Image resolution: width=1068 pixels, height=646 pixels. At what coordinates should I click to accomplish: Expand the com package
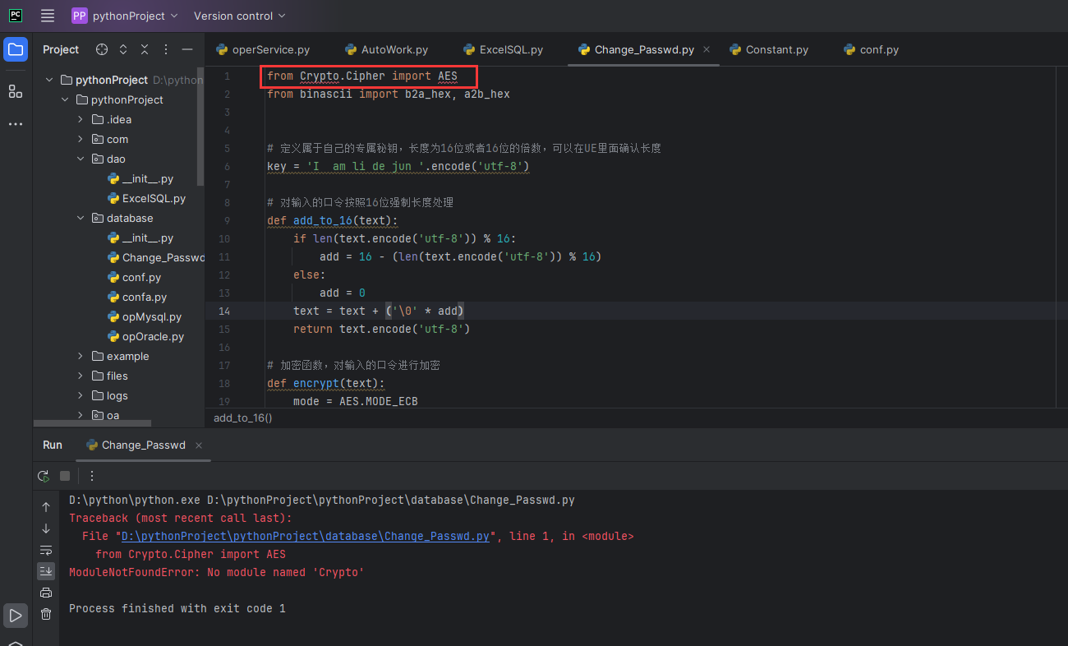click(81, 139)
